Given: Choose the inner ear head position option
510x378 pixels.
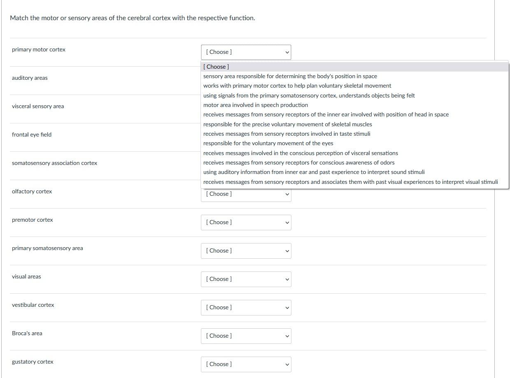Looking at the screenshot, I should pyautogui.click(x=326, y=115).
